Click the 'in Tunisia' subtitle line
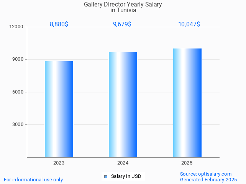The width and height of the screenshot is (246, 184). click(x=123, y=10)
